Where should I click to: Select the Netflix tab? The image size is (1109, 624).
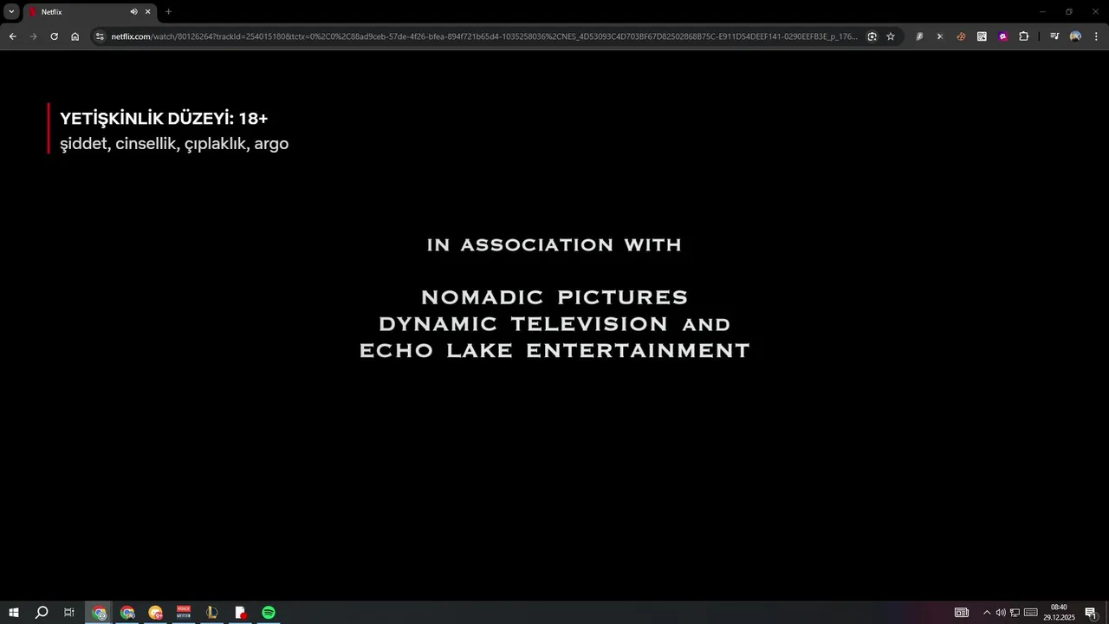[90, 12]
